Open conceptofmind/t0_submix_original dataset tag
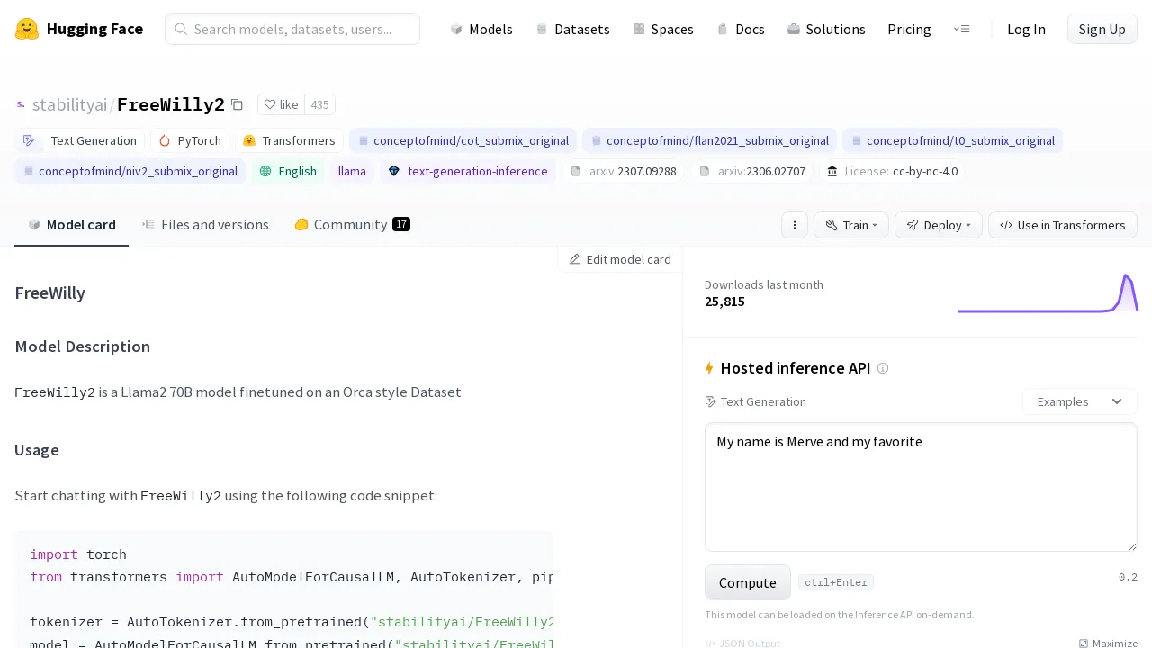 point(953,140)
